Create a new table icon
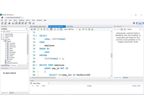The width and height of the screenshot is (144, 108). click(x=16, y=23)
